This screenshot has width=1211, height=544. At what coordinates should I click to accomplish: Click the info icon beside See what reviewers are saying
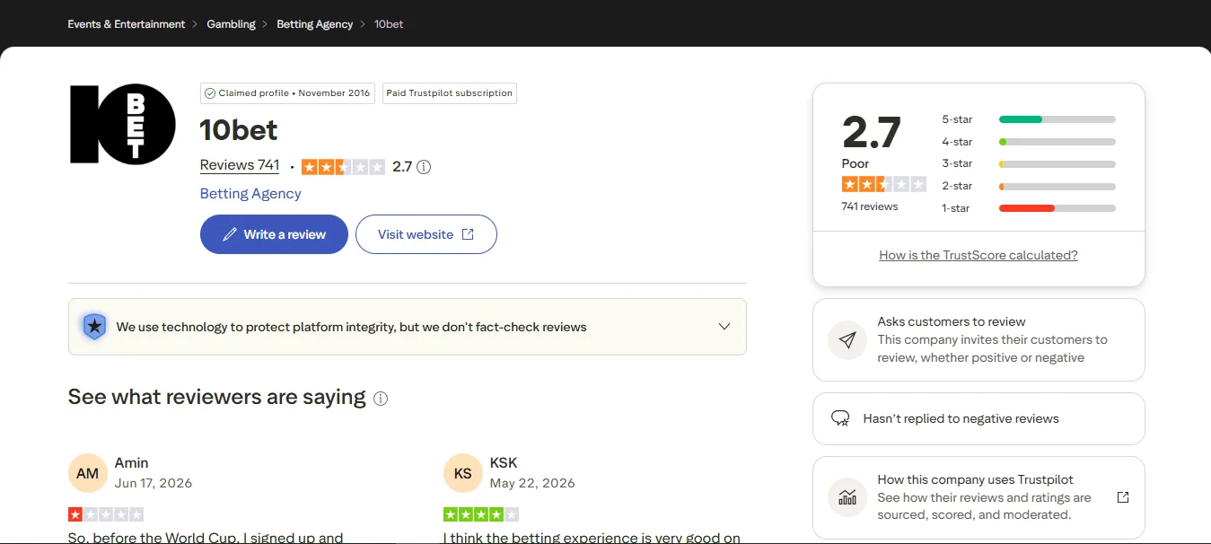coord(381,399)
